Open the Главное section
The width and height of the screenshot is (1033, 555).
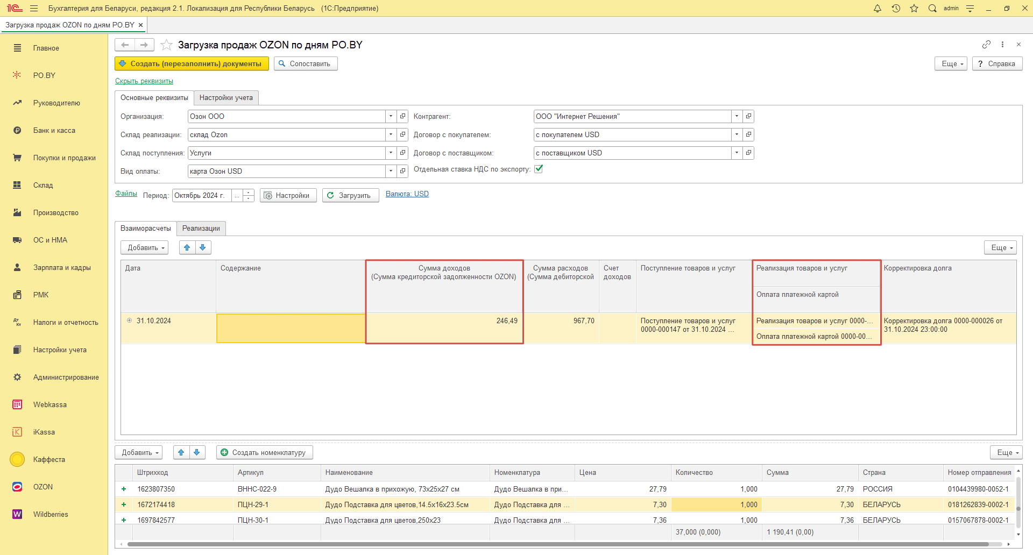(x=46, y=48)
